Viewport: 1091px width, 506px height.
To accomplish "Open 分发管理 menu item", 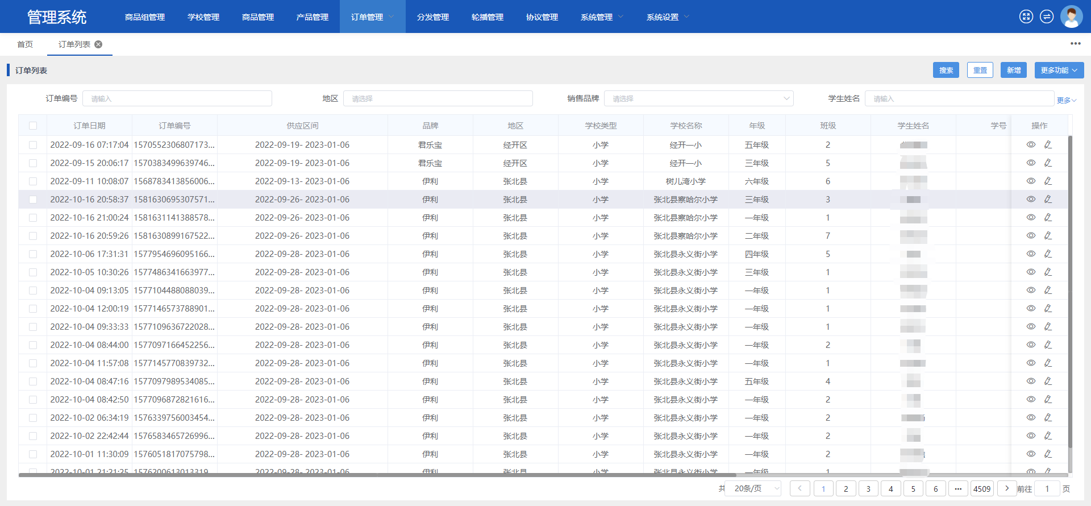I will [x=433, y=17].
